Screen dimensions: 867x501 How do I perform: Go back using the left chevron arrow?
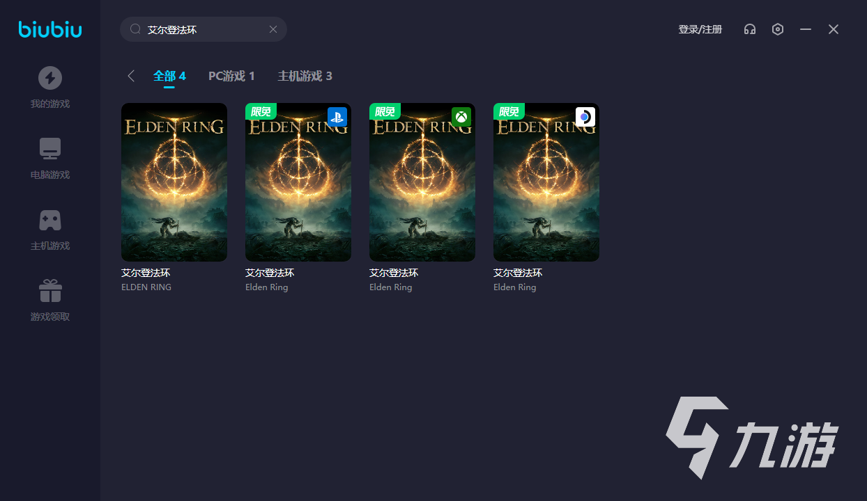pos(131,76)
